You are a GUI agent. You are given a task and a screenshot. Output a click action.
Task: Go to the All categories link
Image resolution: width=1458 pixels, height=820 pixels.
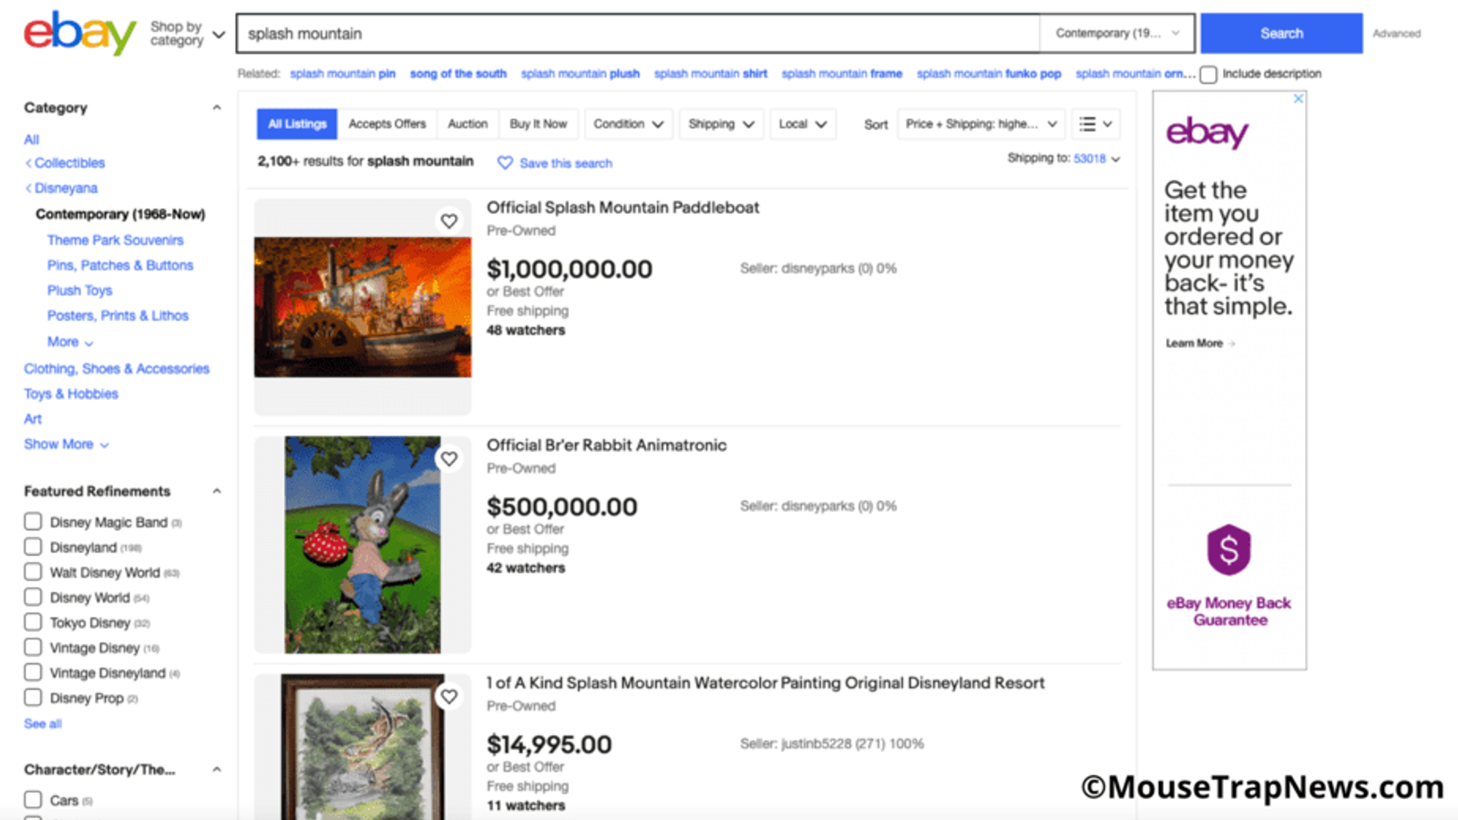click(x=32, y=139)
